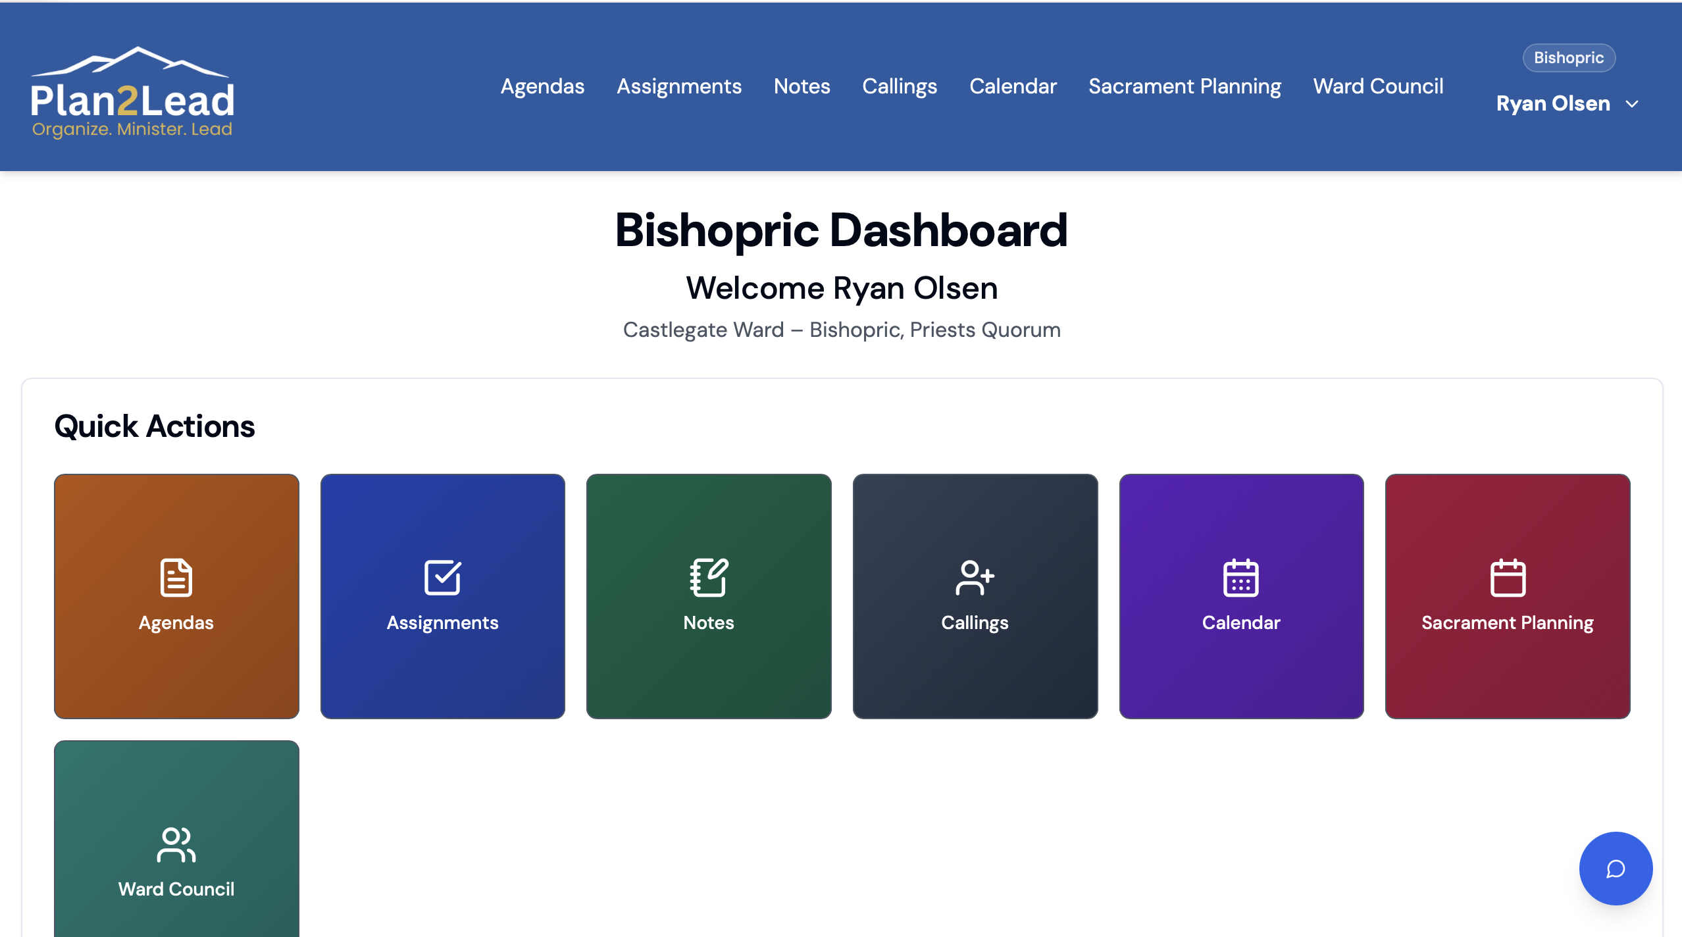
Task: Click the Assignments checkbox icon tile
Action: [442, 577]
